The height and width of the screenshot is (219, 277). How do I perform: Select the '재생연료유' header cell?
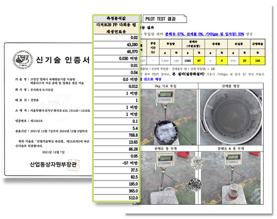tap(116, 32)
